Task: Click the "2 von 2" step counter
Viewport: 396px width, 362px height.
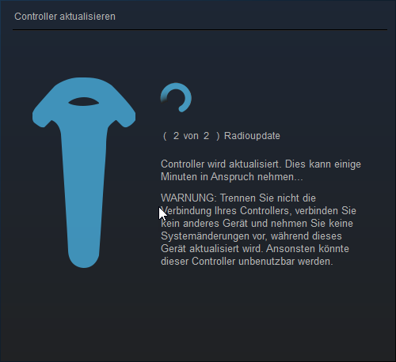Action: tap(191, 136)
